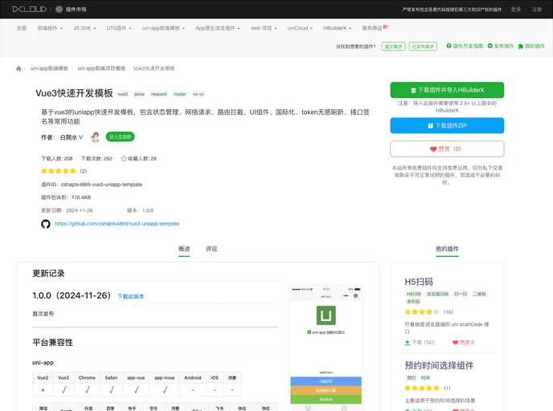
Task: Click the 登录 link
Action: (516, 10)
